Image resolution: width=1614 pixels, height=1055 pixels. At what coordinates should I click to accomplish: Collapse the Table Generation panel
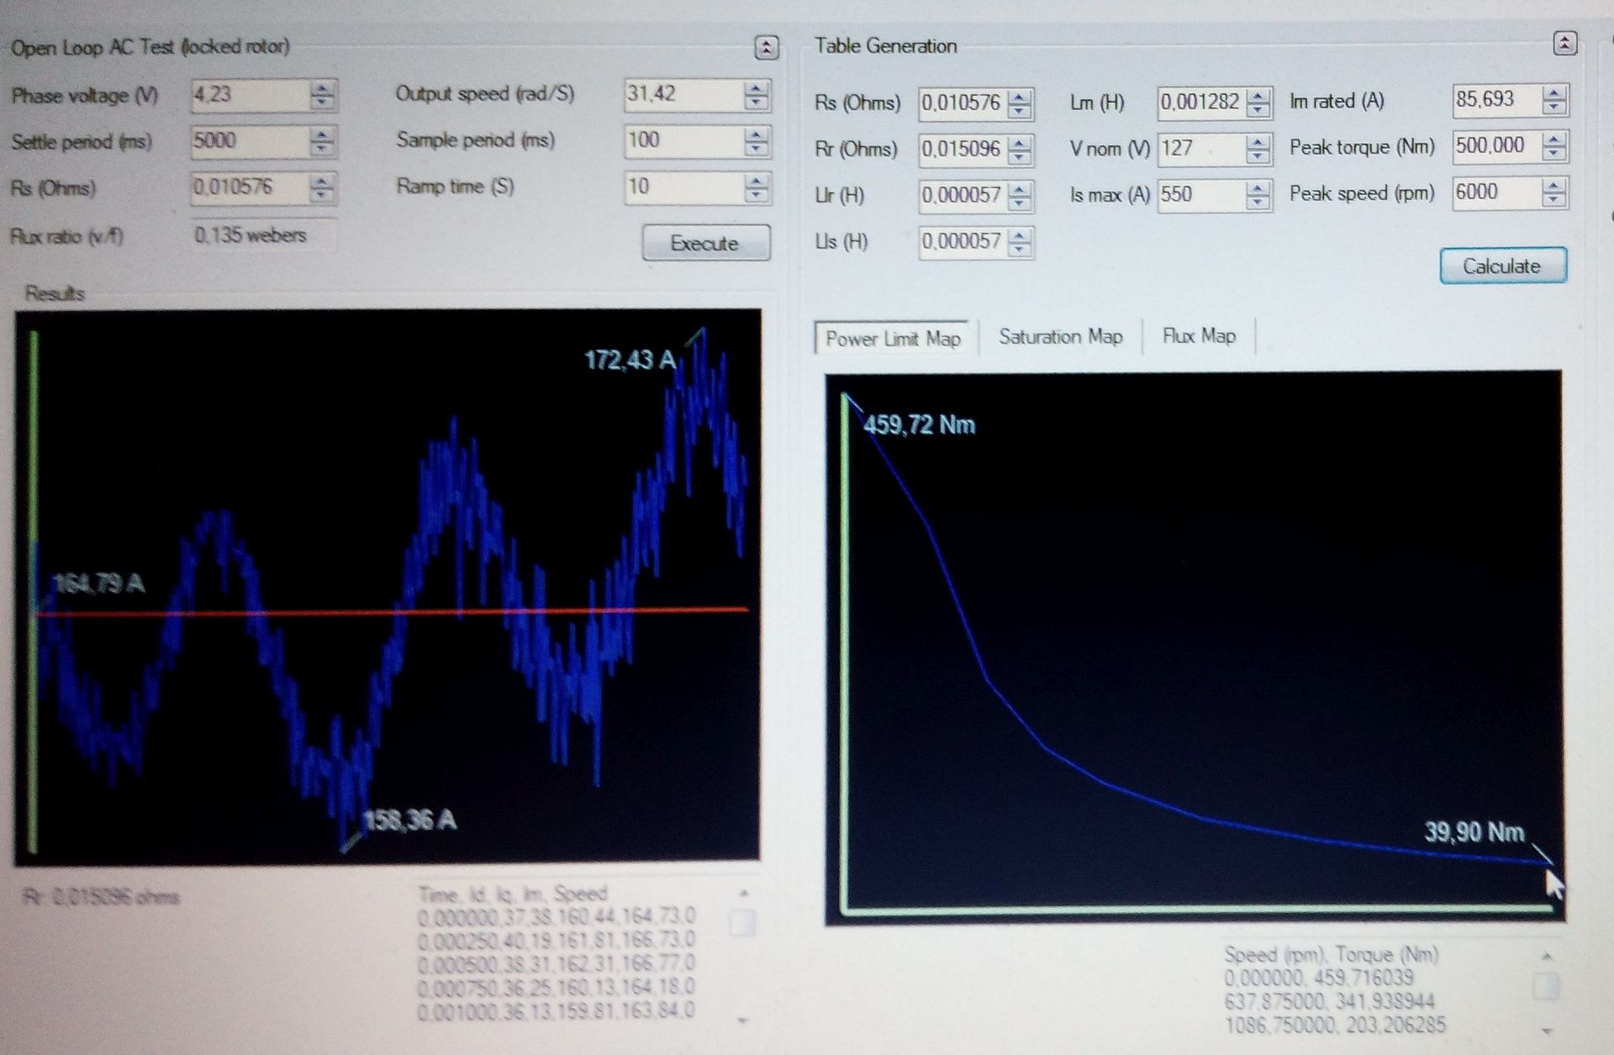[x=1564, y=44]
